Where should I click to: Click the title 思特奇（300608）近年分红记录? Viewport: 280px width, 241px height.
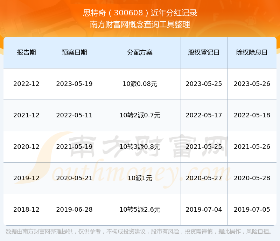point(140,13)
